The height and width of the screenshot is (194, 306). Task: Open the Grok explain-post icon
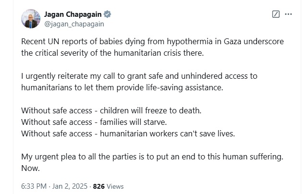coord(276,14)
